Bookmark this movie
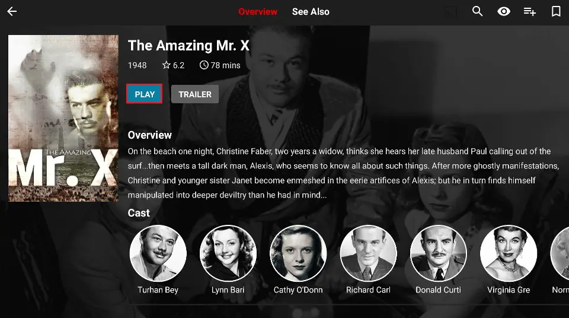Viewport: 569px width, 318px height. click(555, 11)
